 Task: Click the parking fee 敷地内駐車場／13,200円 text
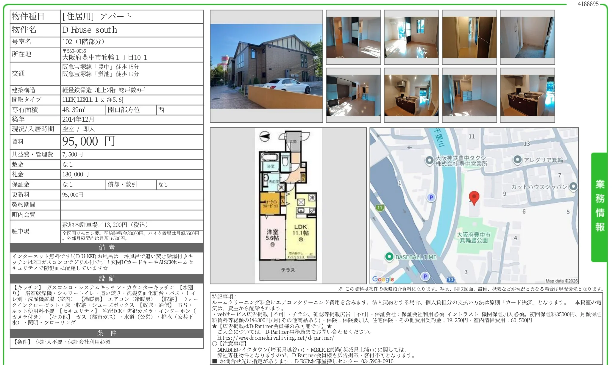(x=105, y=225)
